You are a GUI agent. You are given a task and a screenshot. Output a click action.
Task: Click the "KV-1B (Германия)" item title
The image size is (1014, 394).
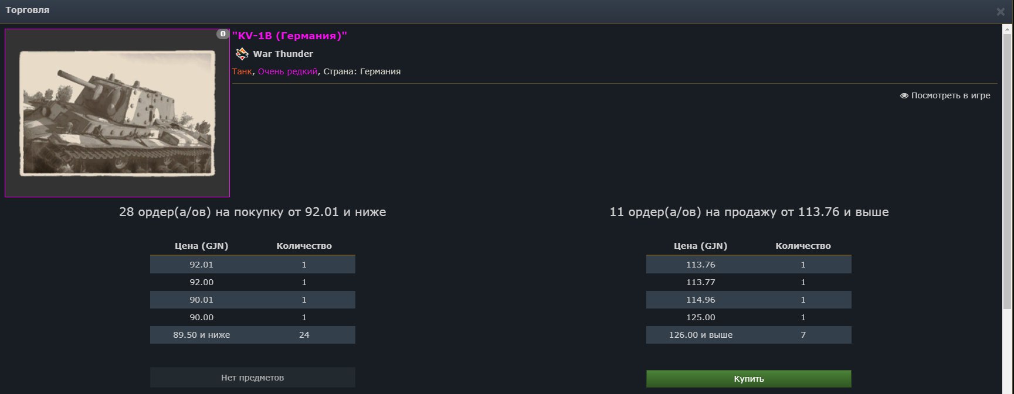[x=290, y=36]
